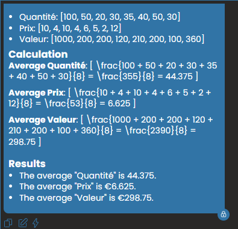Click the result line stating average Prix €6.625
The image size is (238, 229).
(x=78, y=186)
